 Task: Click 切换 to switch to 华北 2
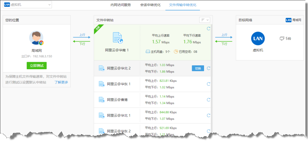coord(198,68)
